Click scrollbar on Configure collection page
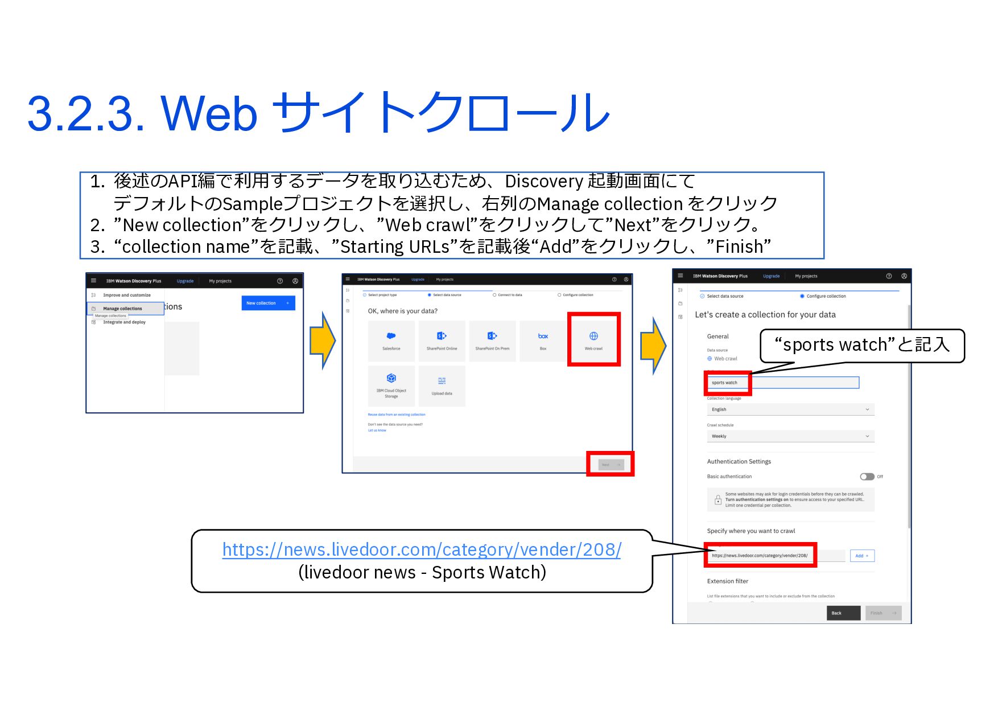 [x=909, y=416]
